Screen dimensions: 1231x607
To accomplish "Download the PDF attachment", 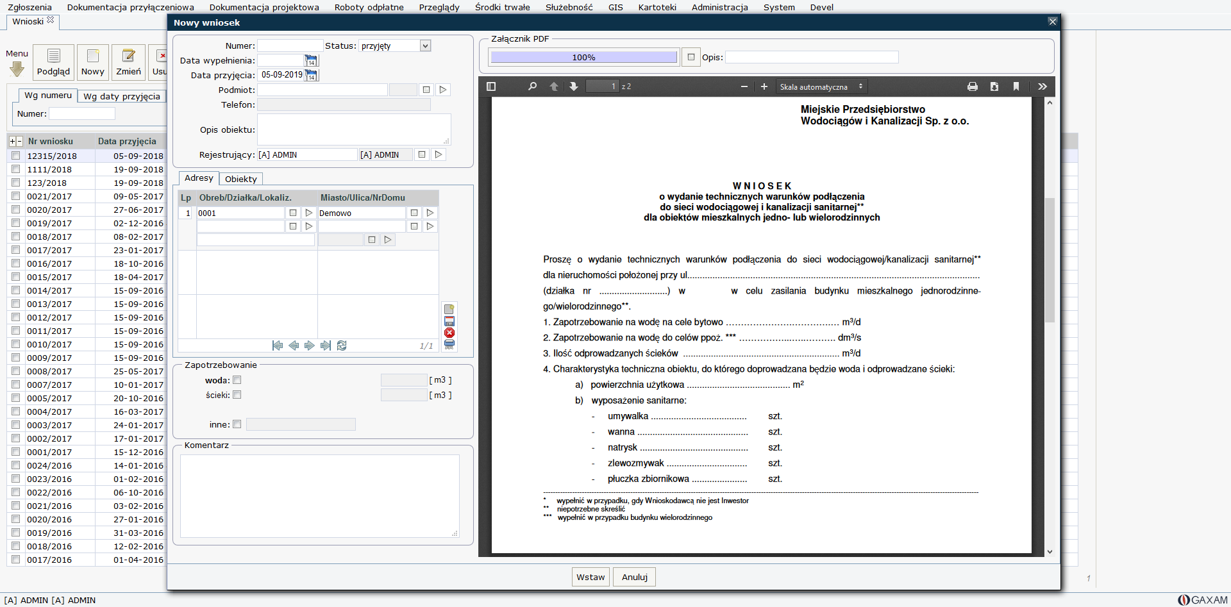I will pos(994,87).
